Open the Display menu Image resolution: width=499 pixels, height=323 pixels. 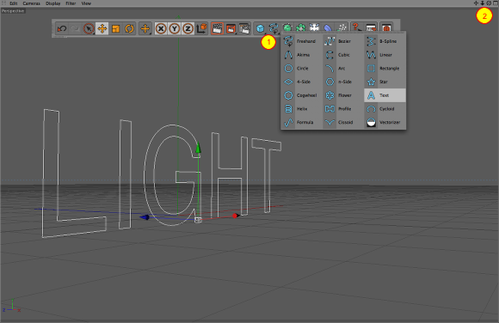point(53,3)
